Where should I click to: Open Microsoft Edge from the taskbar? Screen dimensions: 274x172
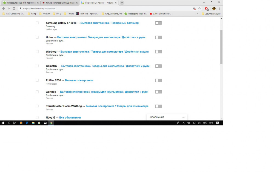click(27, 123)
